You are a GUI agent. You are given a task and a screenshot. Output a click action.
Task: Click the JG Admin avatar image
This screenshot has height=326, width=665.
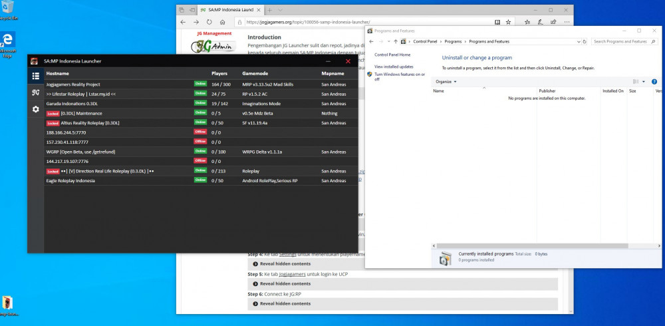coord(213,46)
